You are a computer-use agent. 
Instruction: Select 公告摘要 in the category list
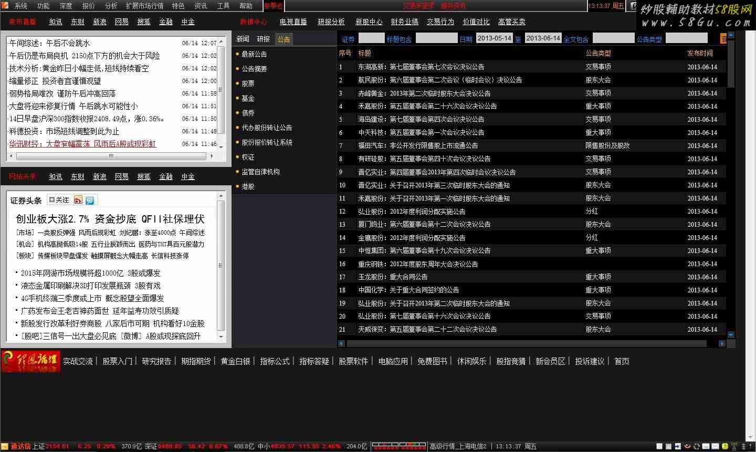pos(255,69)
